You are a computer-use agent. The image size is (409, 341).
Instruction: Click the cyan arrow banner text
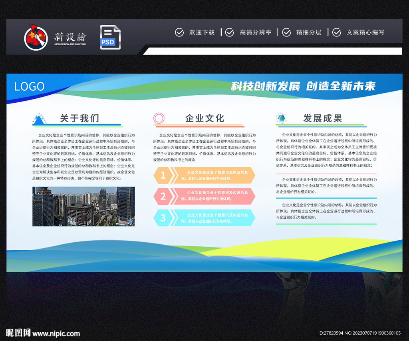pos(214,218)
